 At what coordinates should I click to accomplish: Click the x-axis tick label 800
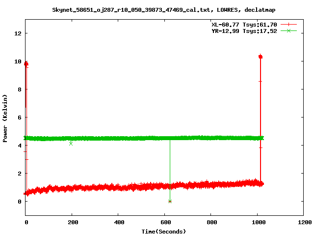(212, 222)
